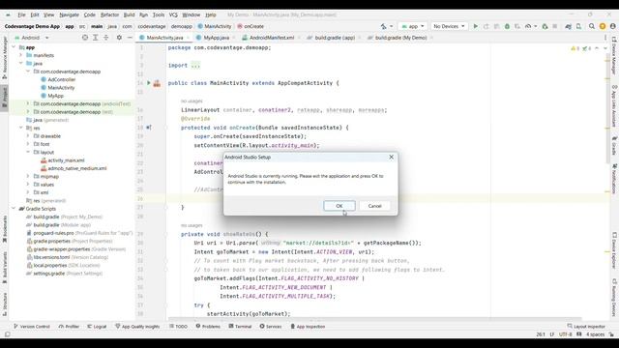The image size is (619, 348).
Task: Expand the manifests folder
Action: pyautogui.click(x=21, y=55)
